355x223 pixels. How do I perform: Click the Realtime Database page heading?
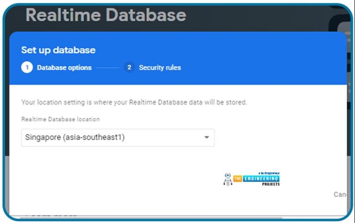(106, 15)
